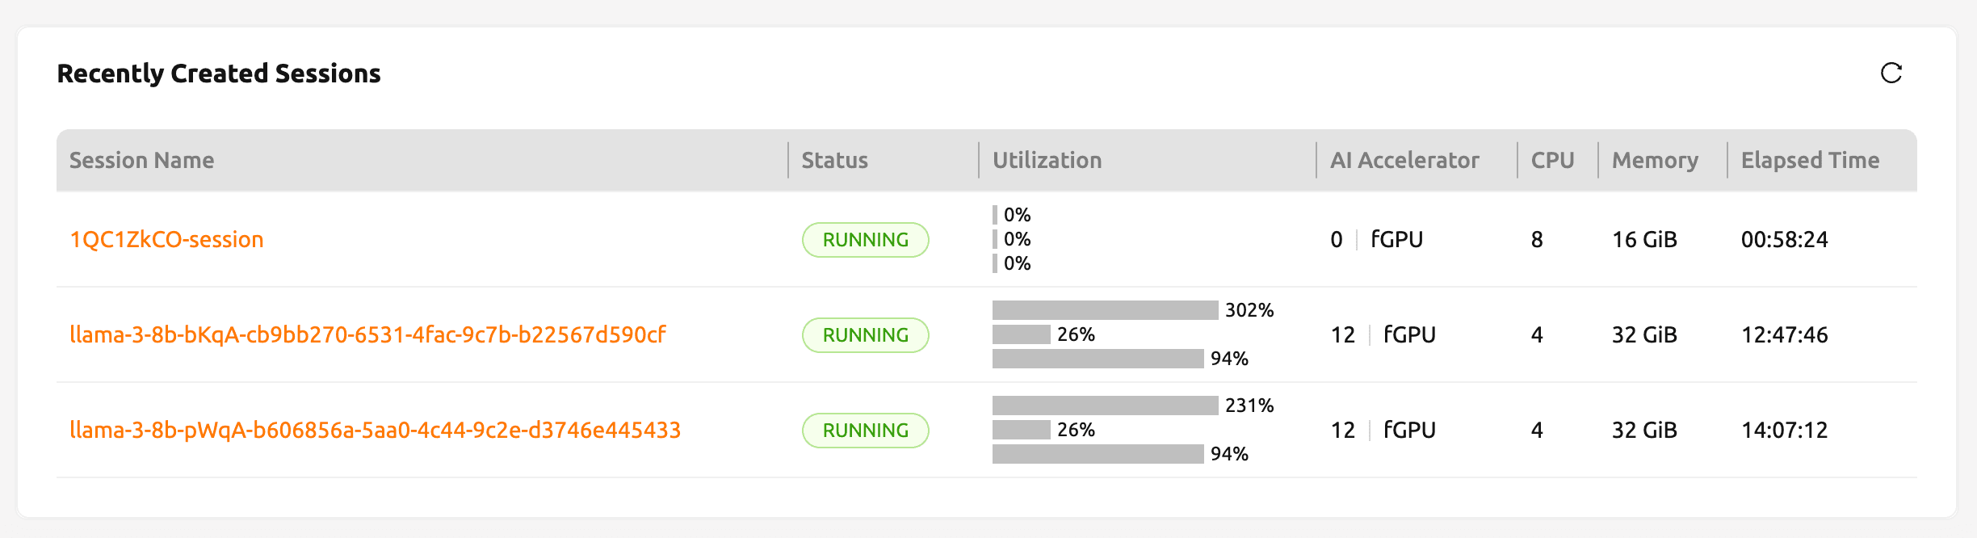Click the 231% utilization bar
Image resolution: width=1977 pixels, height=538 pixels.
click(1105, 406)
